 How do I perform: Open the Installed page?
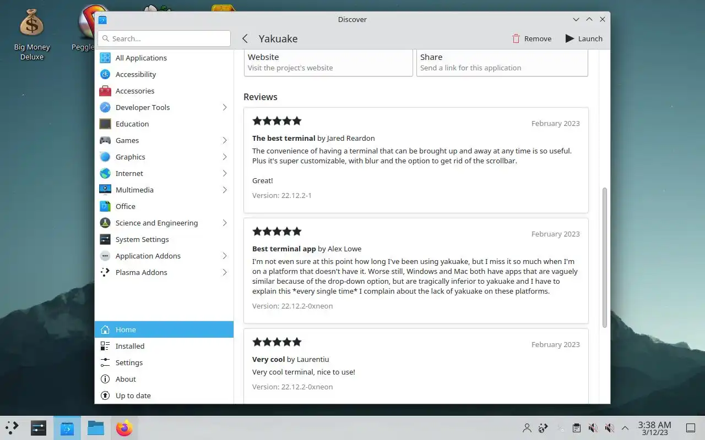point(164,346)
